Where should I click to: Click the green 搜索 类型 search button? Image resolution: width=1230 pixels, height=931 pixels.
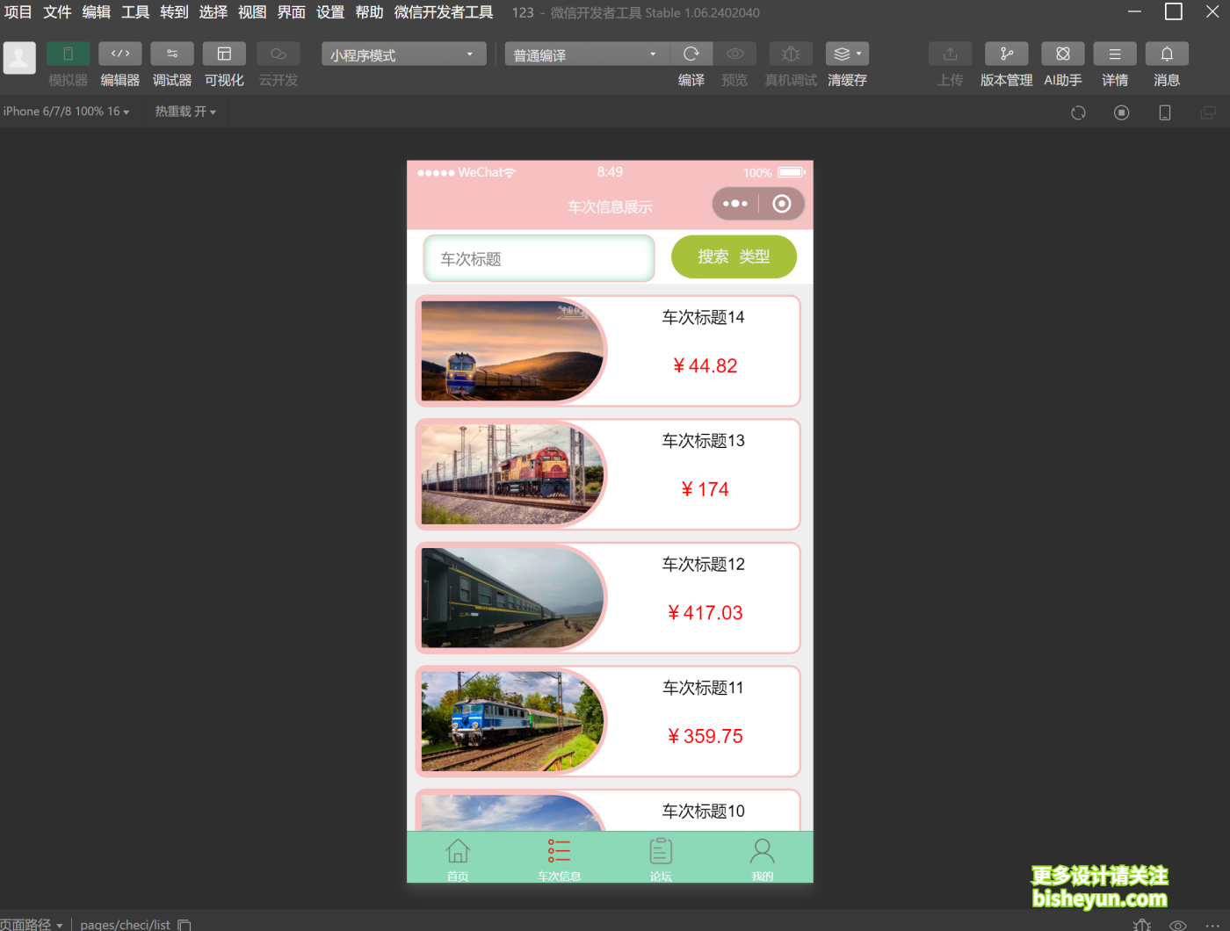(x=734, y=256)
